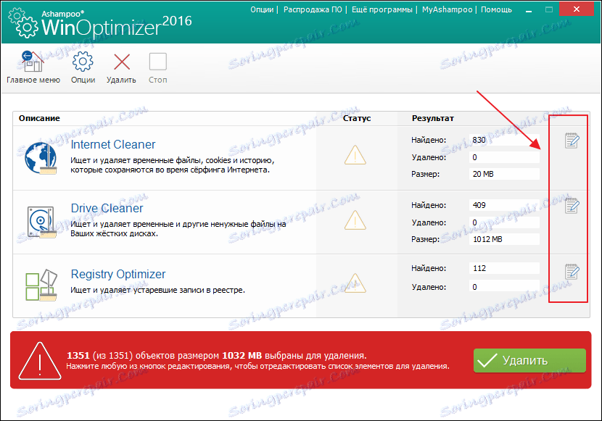Click the Internet Cleaner title link
The height and width of the screenshot is (421, 602).
pos(113,144)
